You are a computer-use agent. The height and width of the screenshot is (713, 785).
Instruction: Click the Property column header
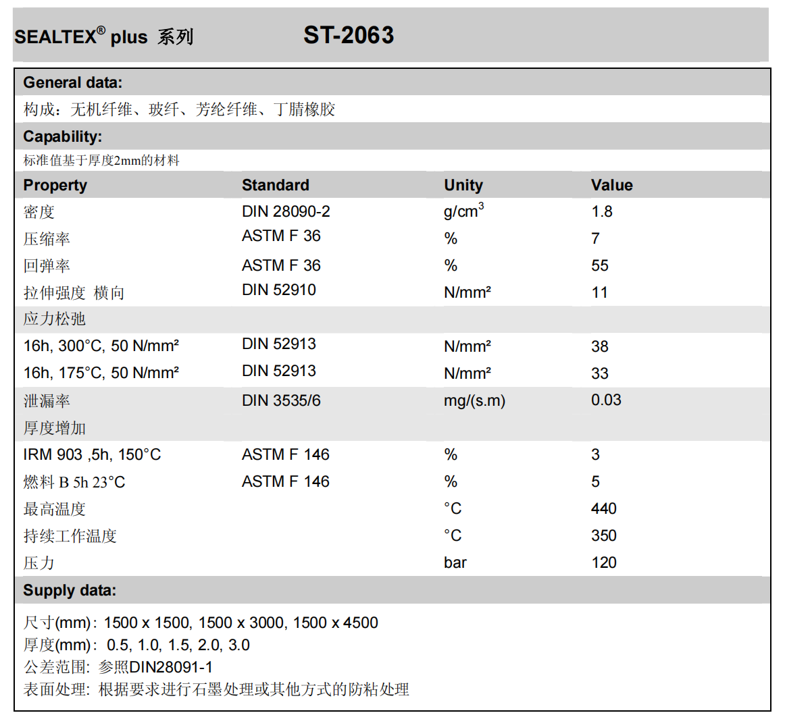pos(55,185)
